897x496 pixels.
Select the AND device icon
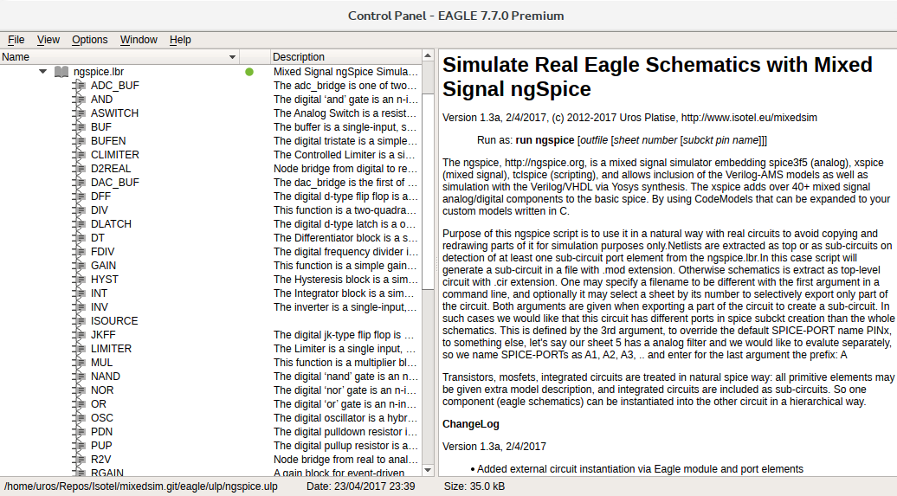(79, 100)
